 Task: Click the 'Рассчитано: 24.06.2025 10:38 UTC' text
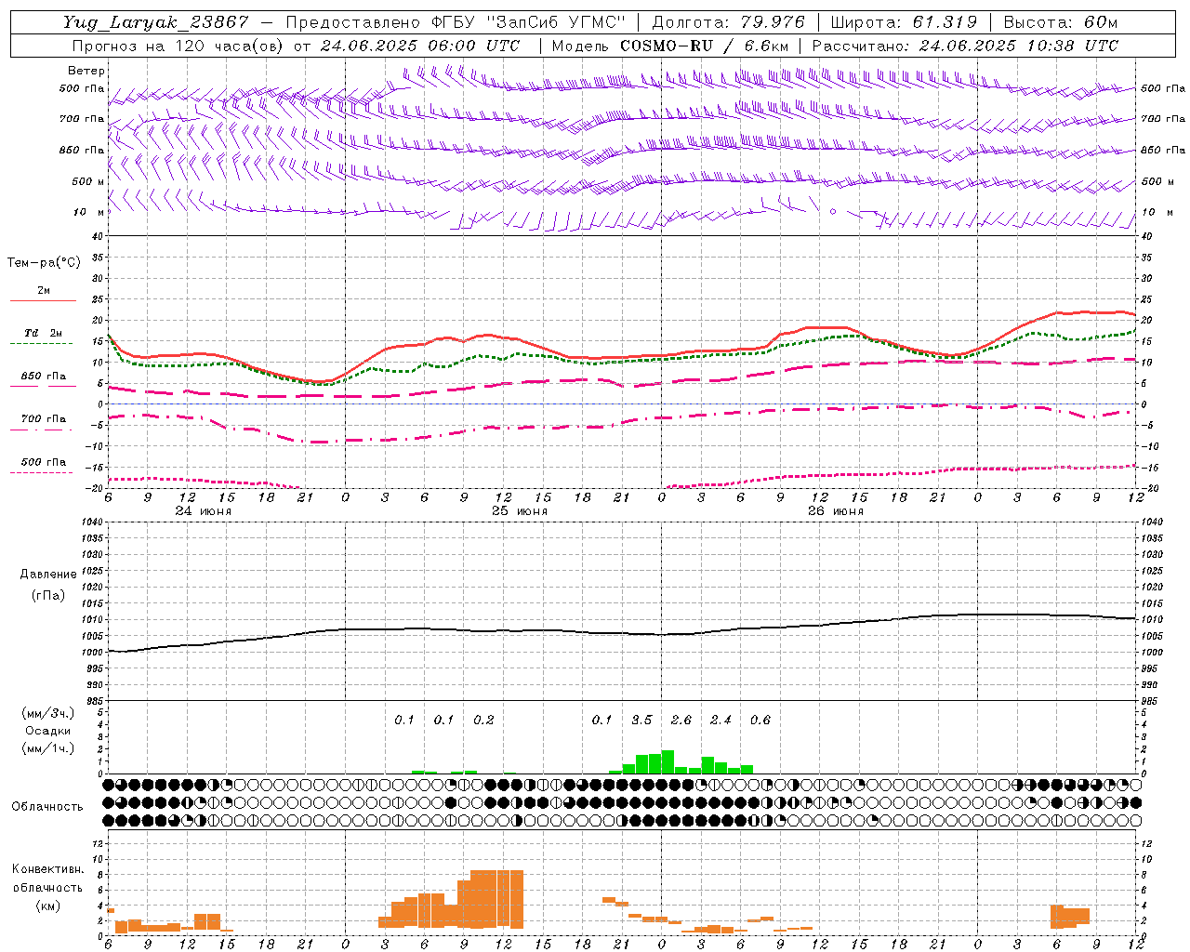coord(965,46)
